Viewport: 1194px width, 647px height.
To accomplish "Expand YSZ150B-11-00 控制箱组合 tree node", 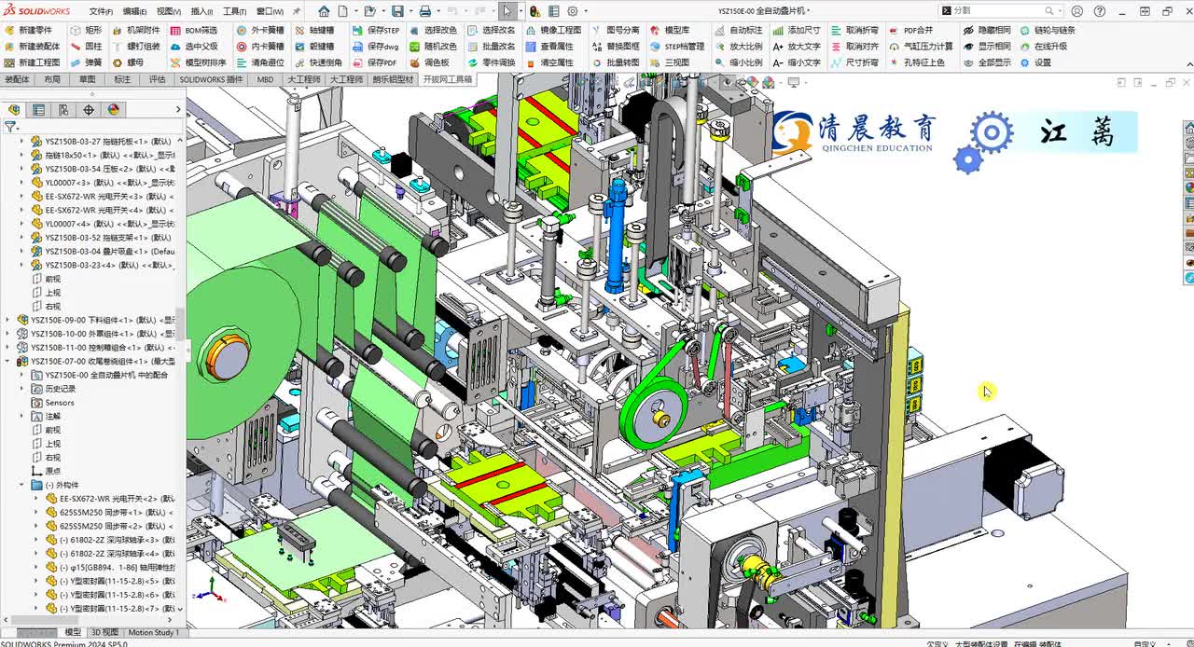I will [8, 348].
